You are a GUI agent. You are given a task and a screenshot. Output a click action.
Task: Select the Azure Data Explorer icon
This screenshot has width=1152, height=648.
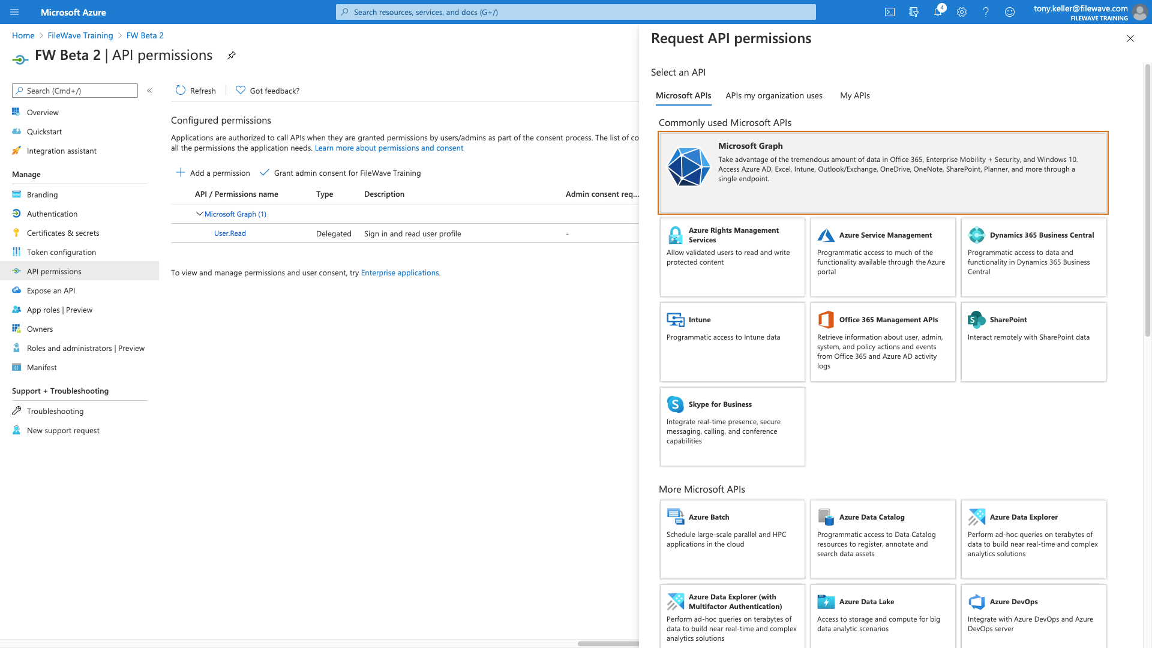tap(976, 517)
